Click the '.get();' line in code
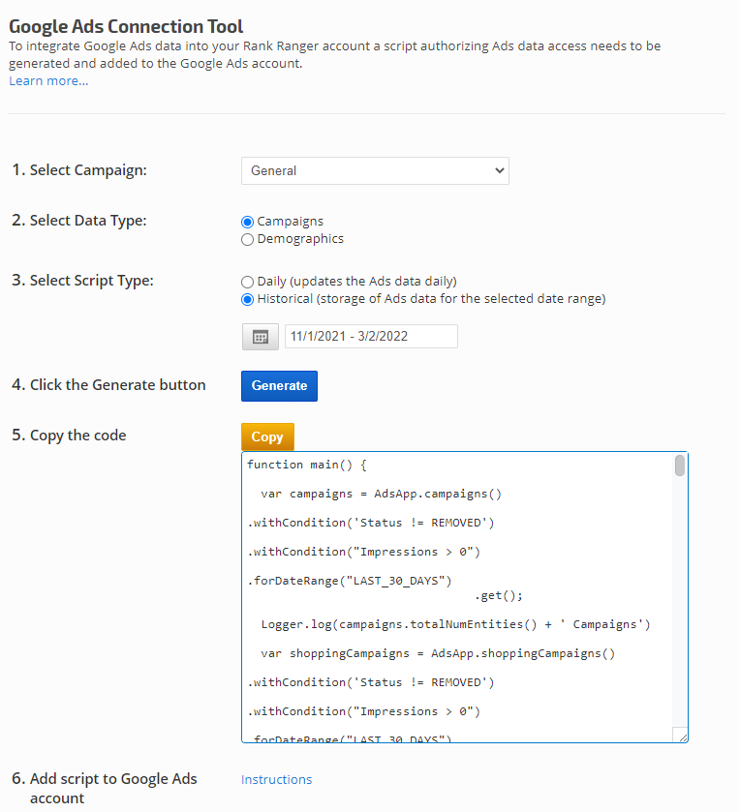This screenshot has height=812, width=740. (501, 595)
